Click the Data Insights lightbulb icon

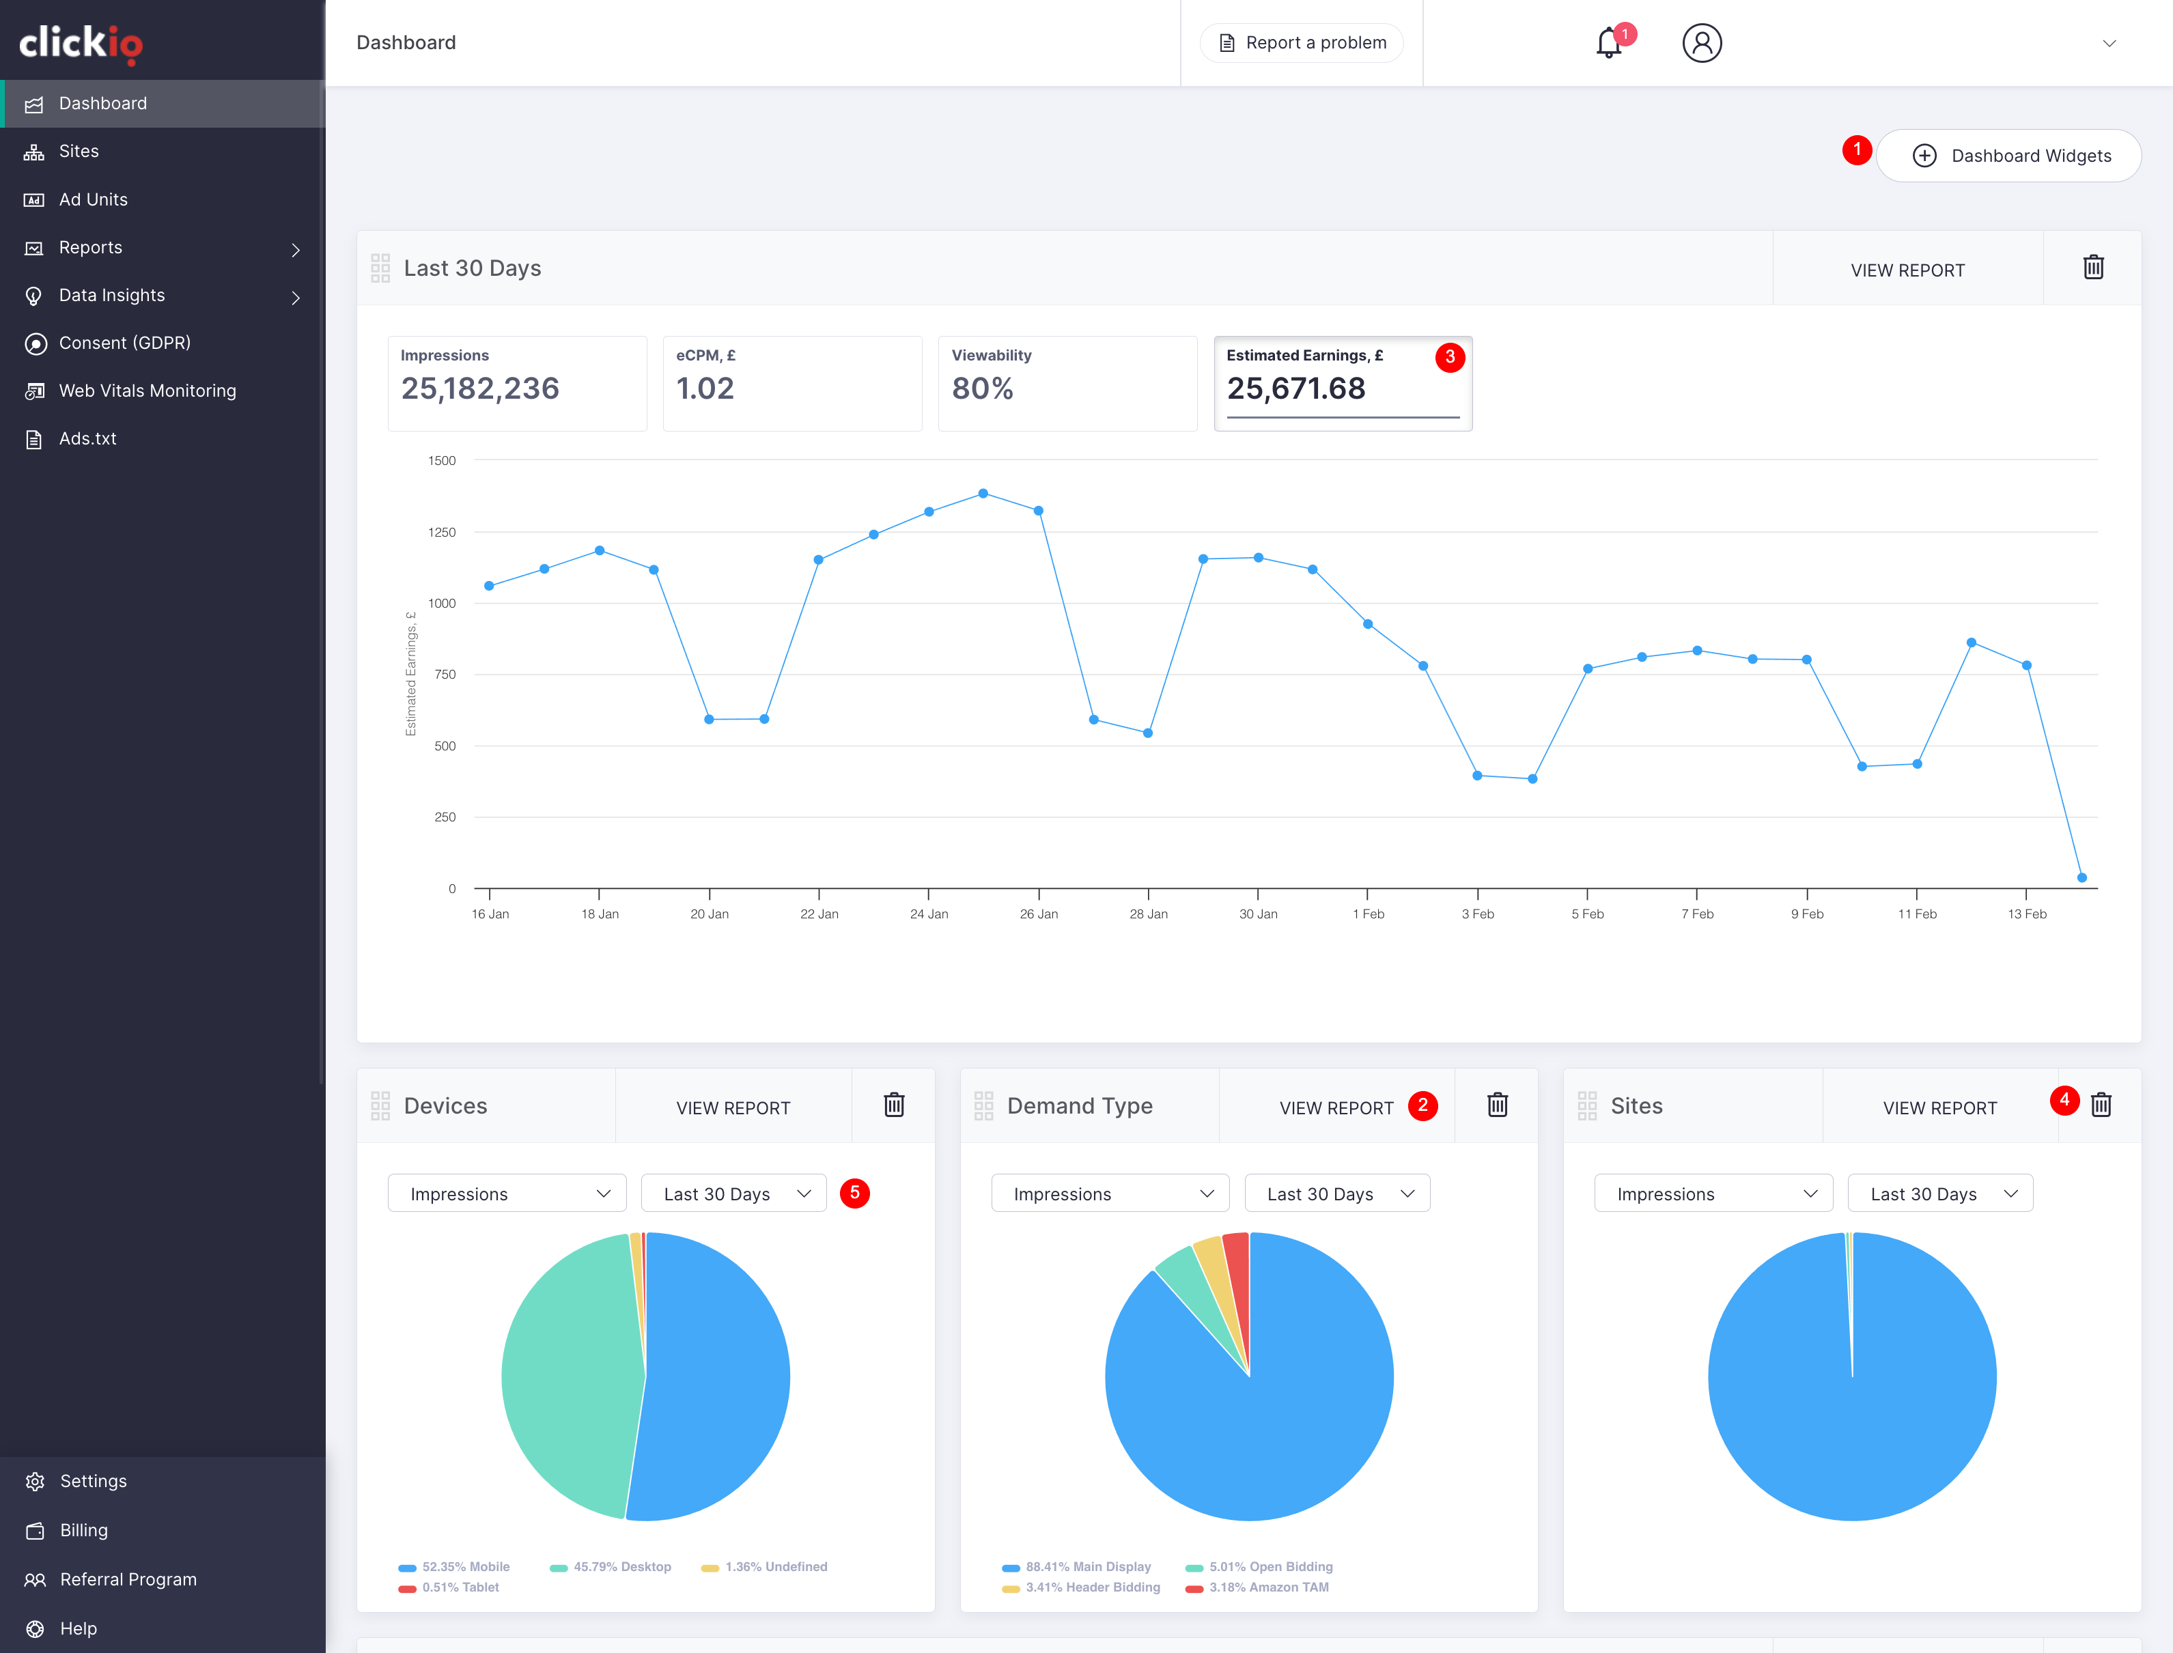tap(34, 295)
